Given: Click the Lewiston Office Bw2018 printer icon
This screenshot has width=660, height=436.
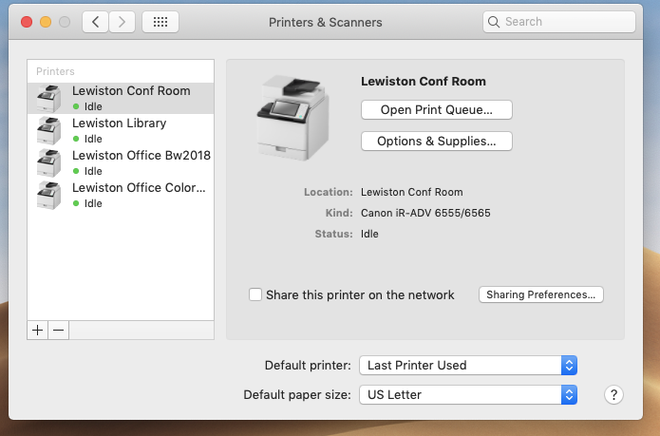Looking at the screenshot, I should pyautogui.click(x=48, y=162).
